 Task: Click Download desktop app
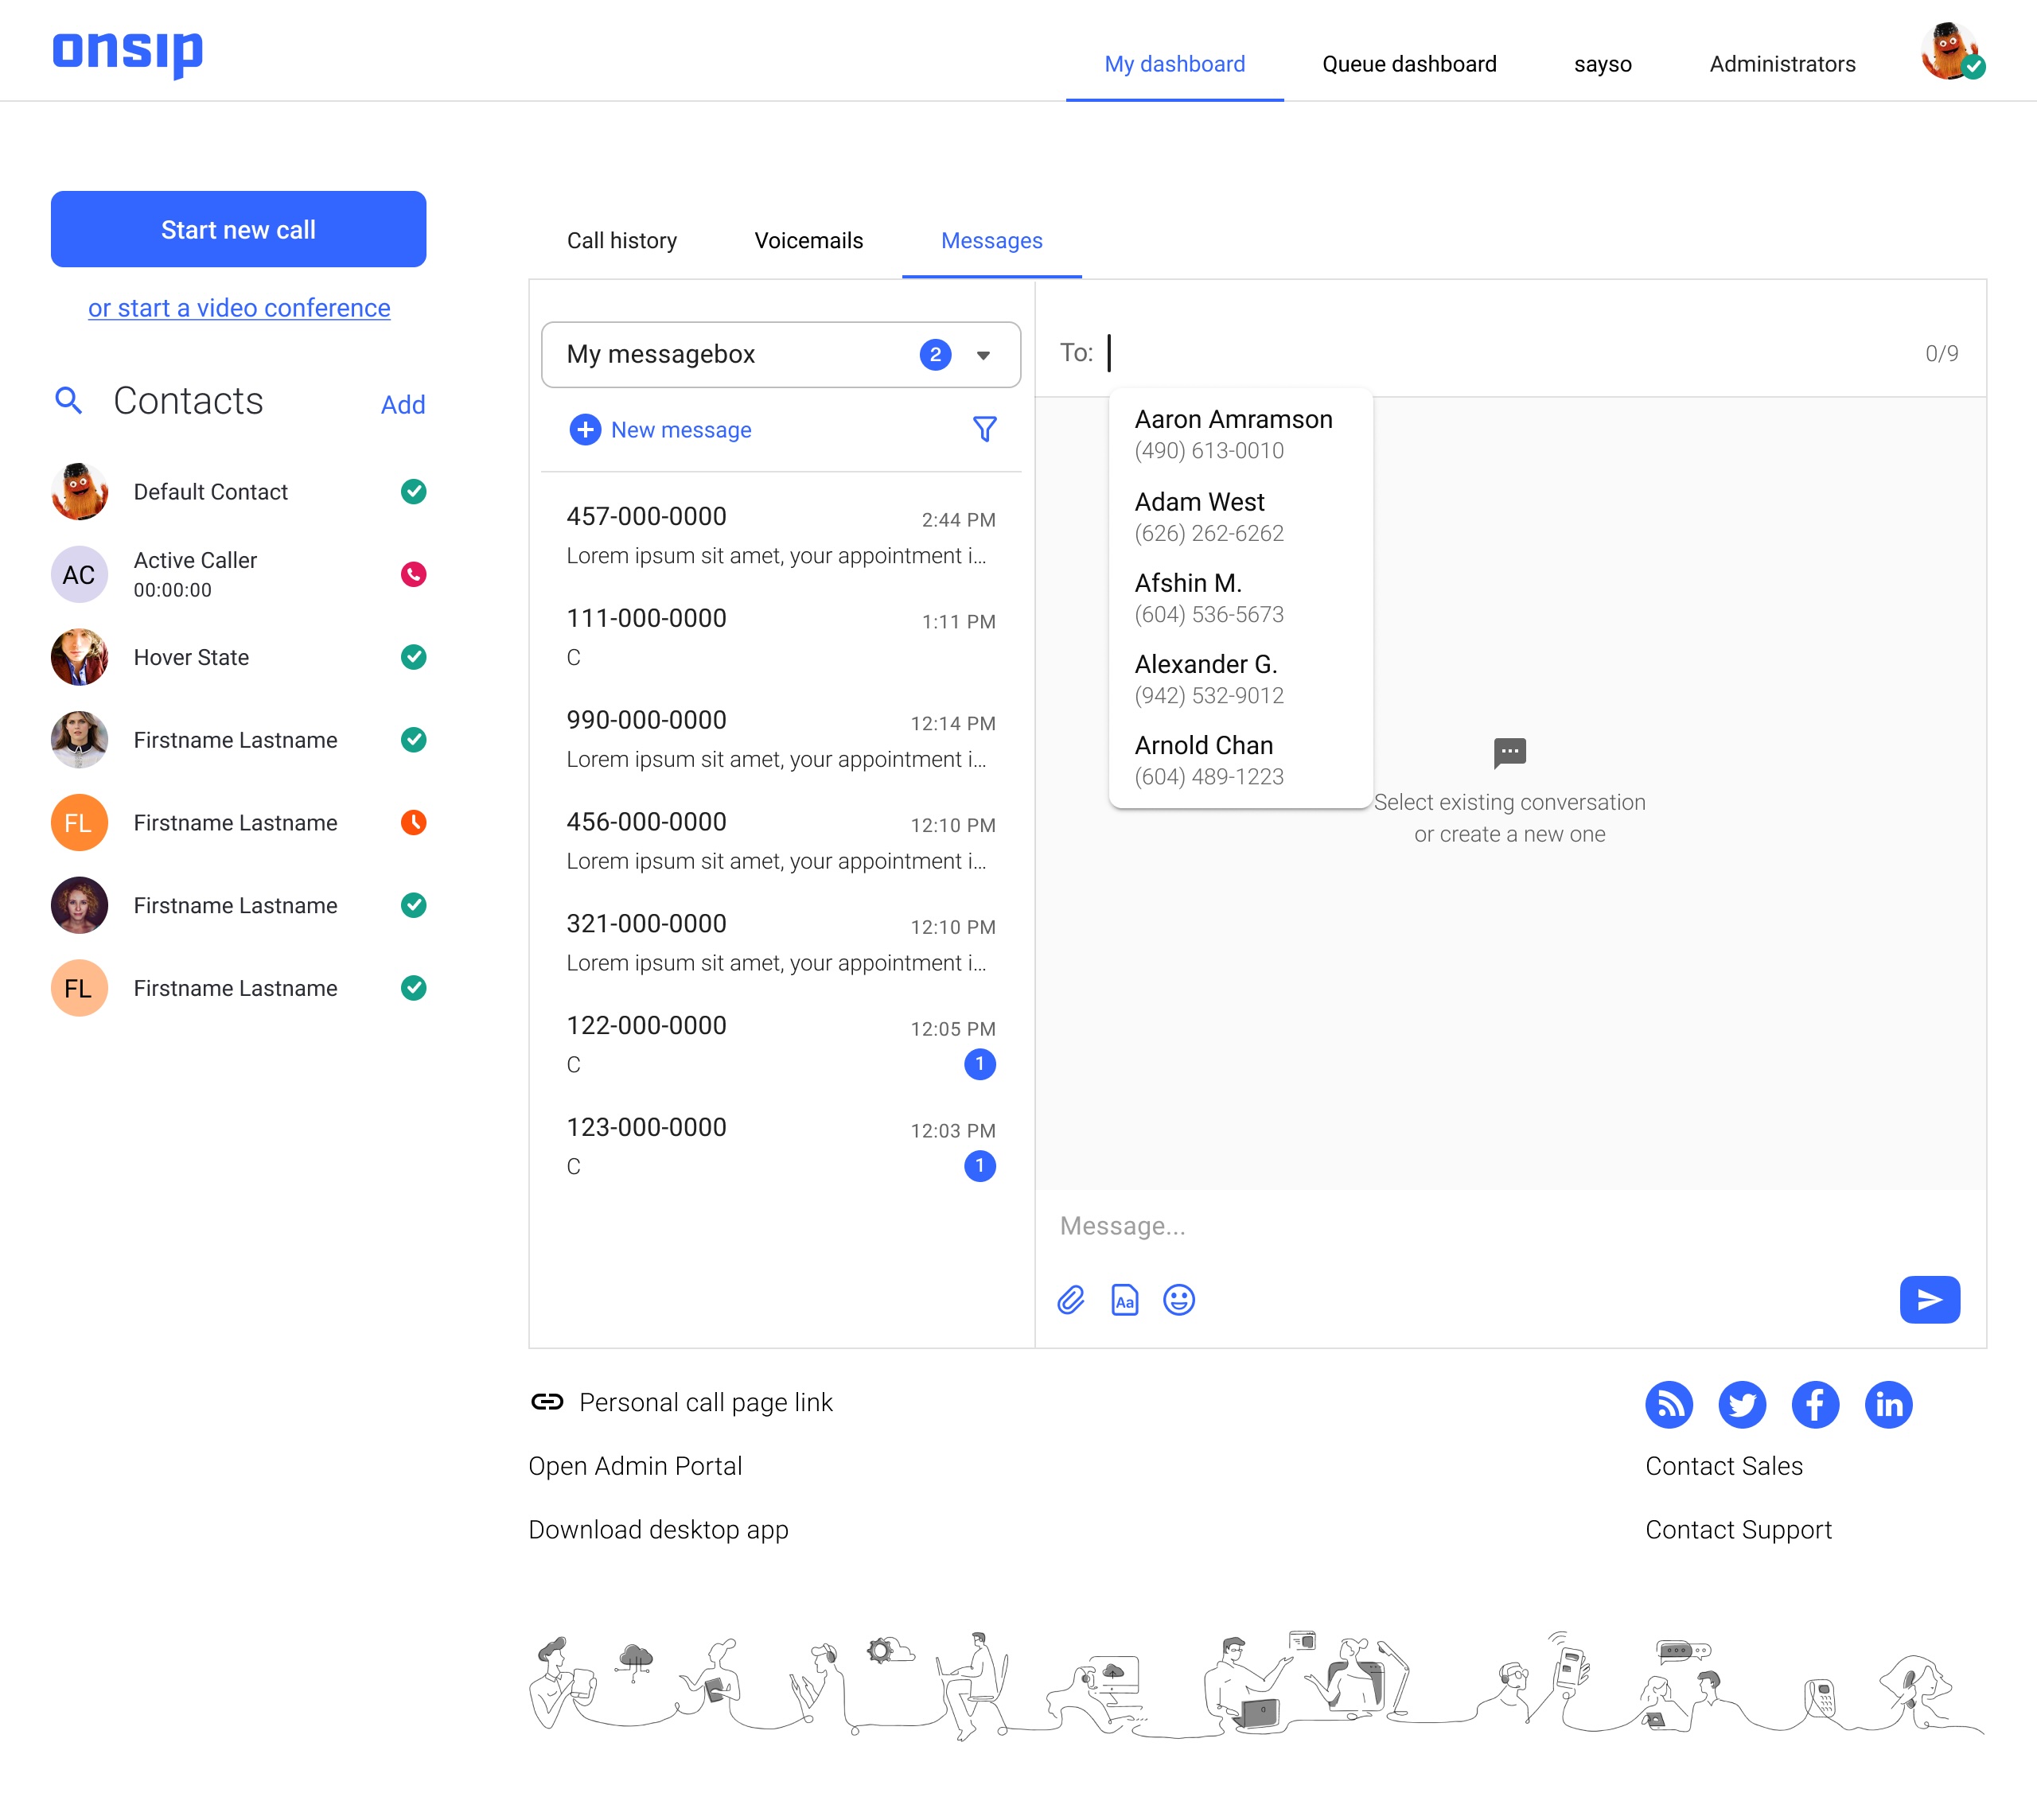(658, 1530)
